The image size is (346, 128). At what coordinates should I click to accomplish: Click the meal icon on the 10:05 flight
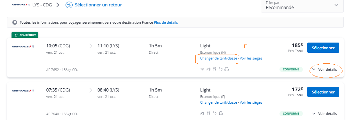click(x=214, y=69)
